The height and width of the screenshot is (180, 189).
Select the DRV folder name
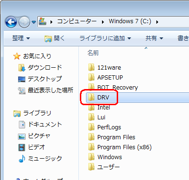(103, 98)
